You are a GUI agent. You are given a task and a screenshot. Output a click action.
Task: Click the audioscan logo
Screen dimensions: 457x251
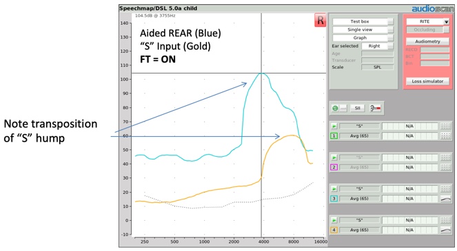click(x=432, y=9)
